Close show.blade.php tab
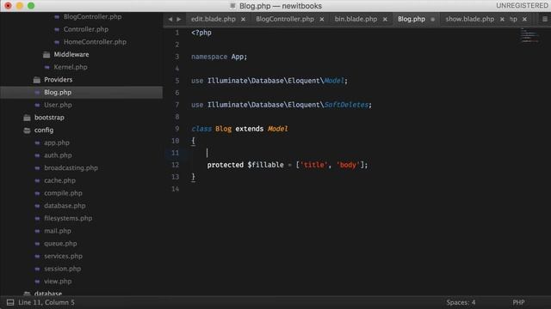The width and height of the screenshot is (551, 309). [x=502, y=19]
